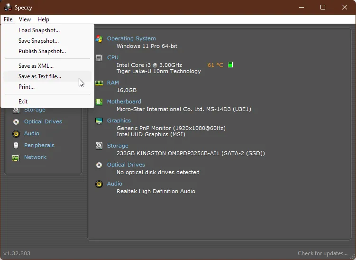The width and height of the screenshot is (356, 260).
Task: Click the Peripherals mouse icon in sidebar
Action: click(x=16, y=146)
